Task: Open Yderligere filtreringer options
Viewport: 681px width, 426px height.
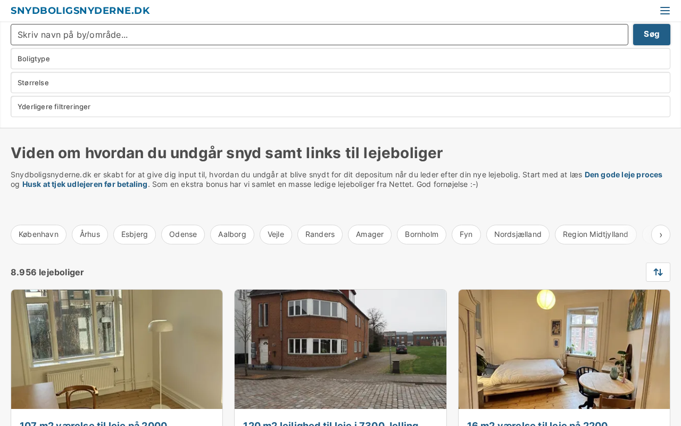Action: (340, 106)
